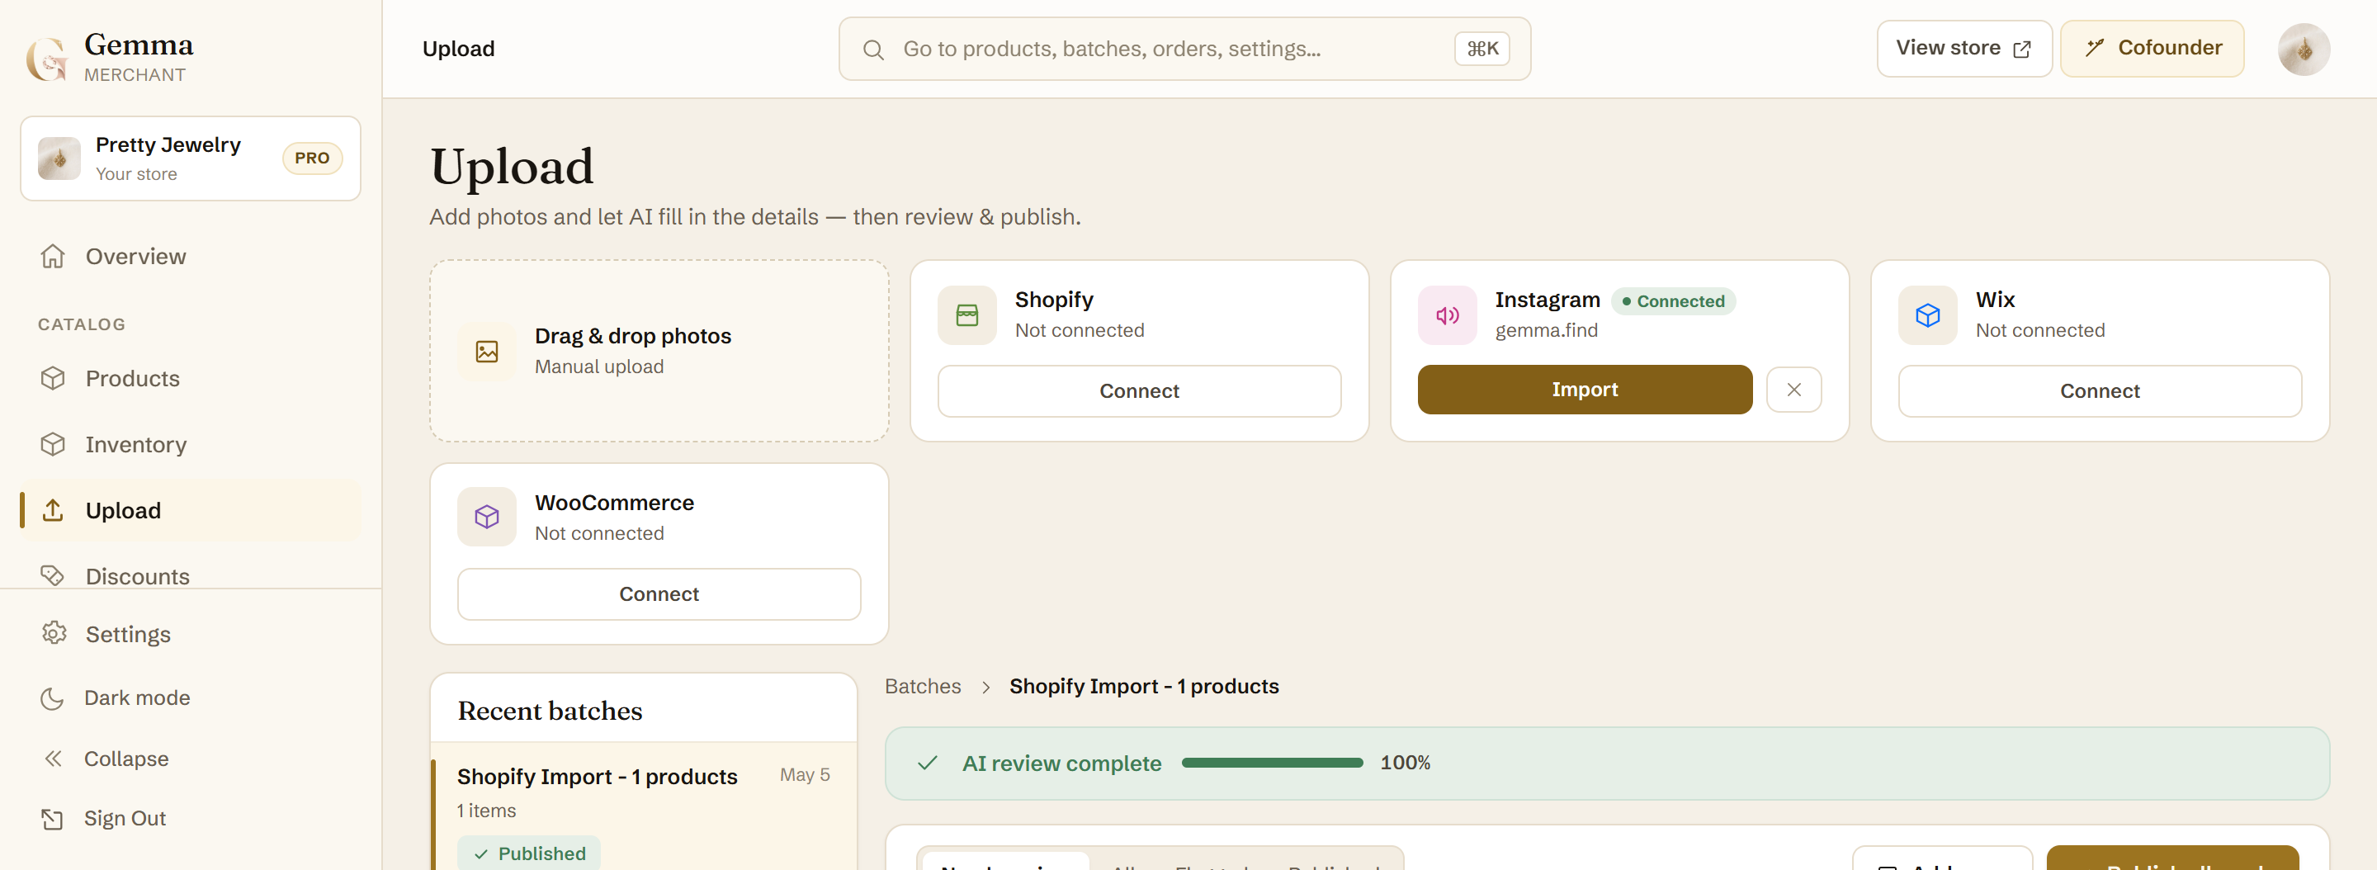Click the AI review progress bar
Screen dimensions: 2377x870
(1272, 763)
